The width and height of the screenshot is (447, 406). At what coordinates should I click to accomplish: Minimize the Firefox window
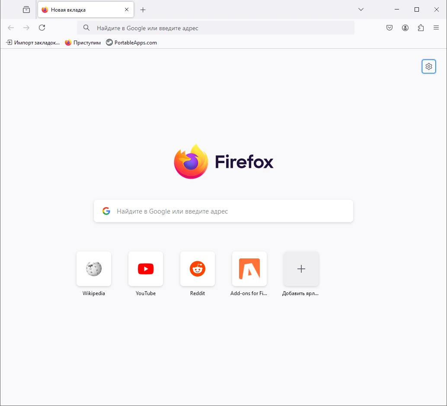pos(396,9)
